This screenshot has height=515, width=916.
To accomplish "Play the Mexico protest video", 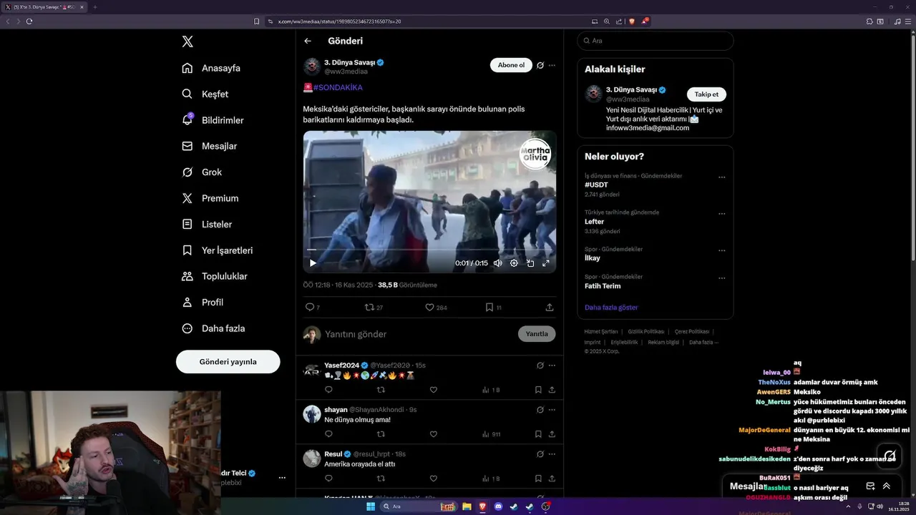I will click(x=313, y=263).
